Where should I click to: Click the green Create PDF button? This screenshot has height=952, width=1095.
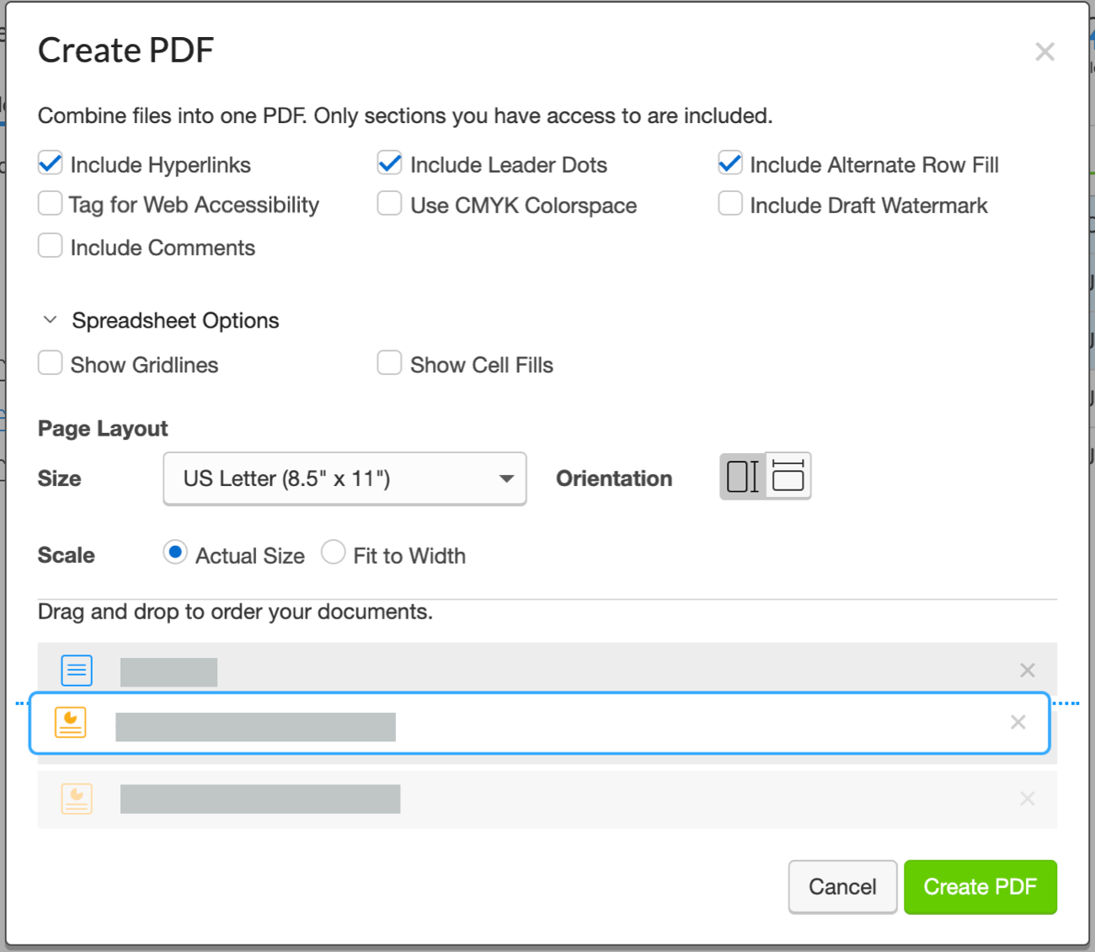pyautogui.click(x=980, y=887)
